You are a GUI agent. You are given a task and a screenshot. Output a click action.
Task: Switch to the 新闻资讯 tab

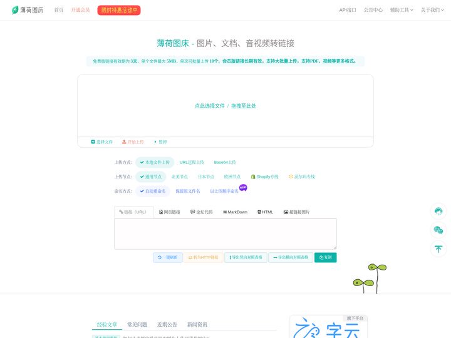pyautogui.click(x=197, y=324)
